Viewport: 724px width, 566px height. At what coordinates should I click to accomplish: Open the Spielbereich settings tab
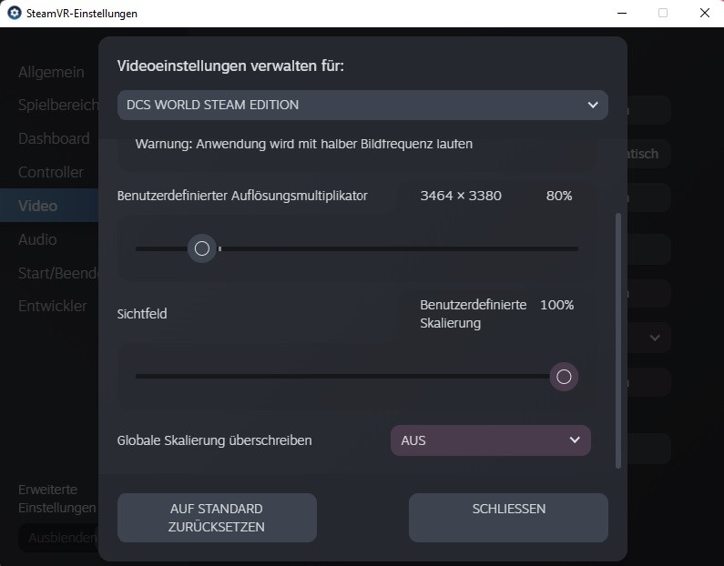pos(58,106)
